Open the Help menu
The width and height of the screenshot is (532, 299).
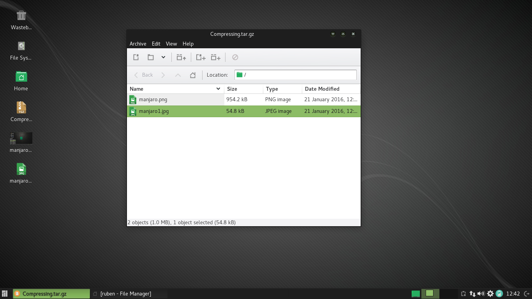pyautogui.click(x=188, y=44)
